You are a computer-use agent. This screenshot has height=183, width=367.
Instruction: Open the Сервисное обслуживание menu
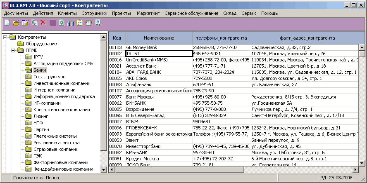(x=191, y=13)
